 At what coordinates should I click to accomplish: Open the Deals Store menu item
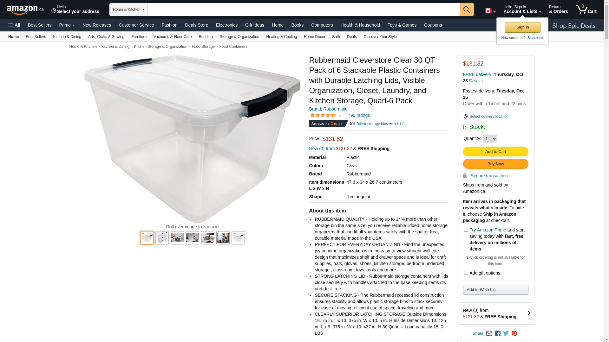(x=196, y=25)
